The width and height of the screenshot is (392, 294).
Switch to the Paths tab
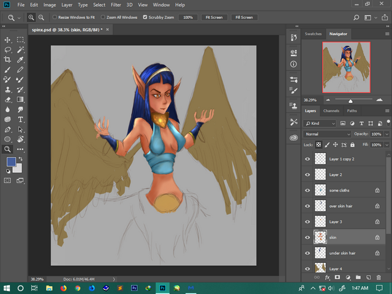tap(352, 111)
